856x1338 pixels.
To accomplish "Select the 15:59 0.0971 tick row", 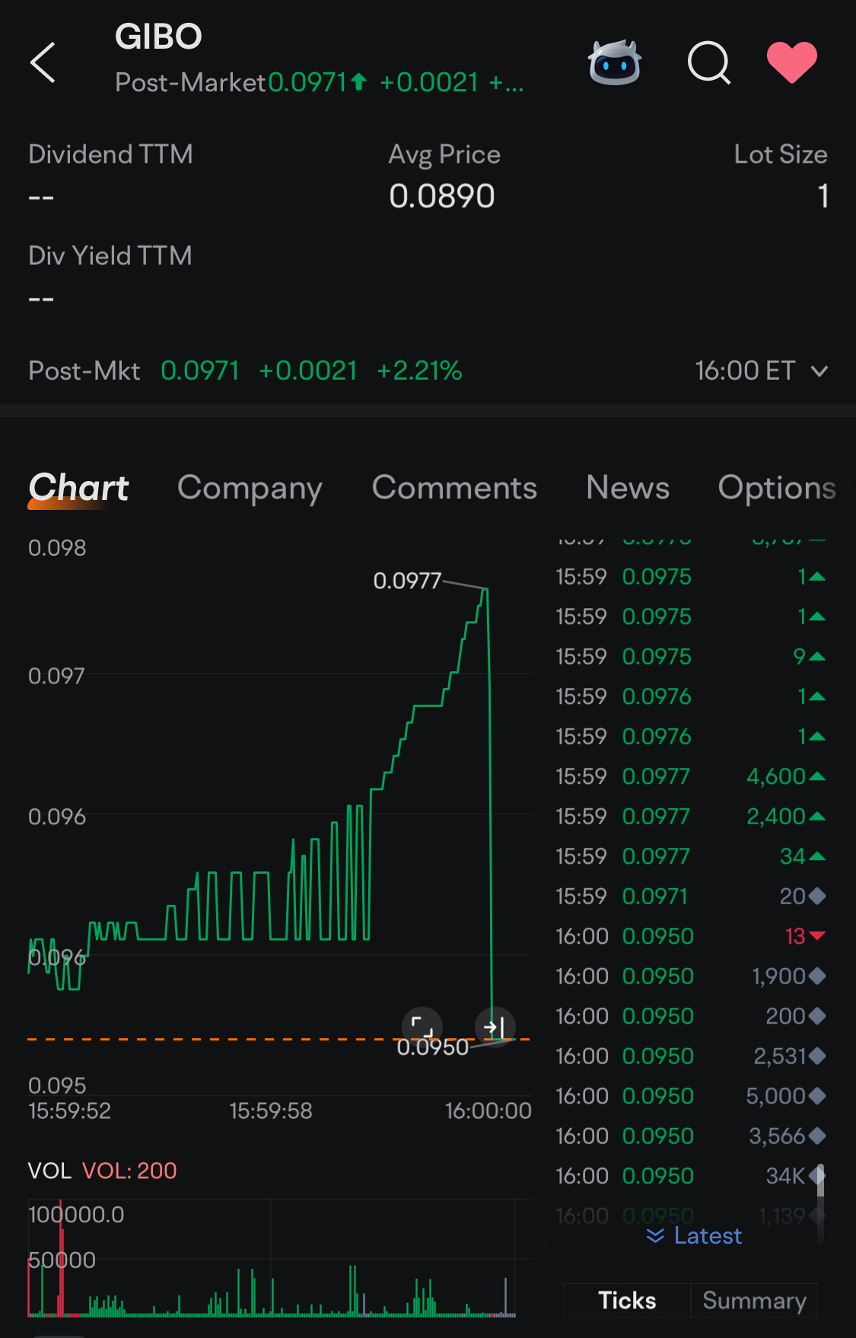I will [691, 897].
